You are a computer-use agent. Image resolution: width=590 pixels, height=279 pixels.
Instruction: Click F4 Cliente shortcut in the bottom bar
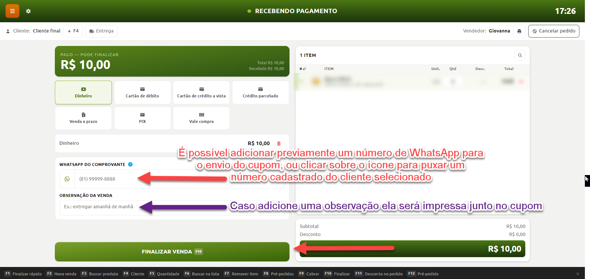pyautogui.click(x=133, y=274)
